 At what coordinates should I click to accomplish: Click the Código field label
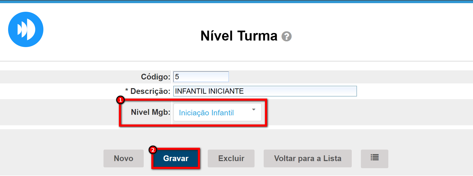tap(155, 77)
